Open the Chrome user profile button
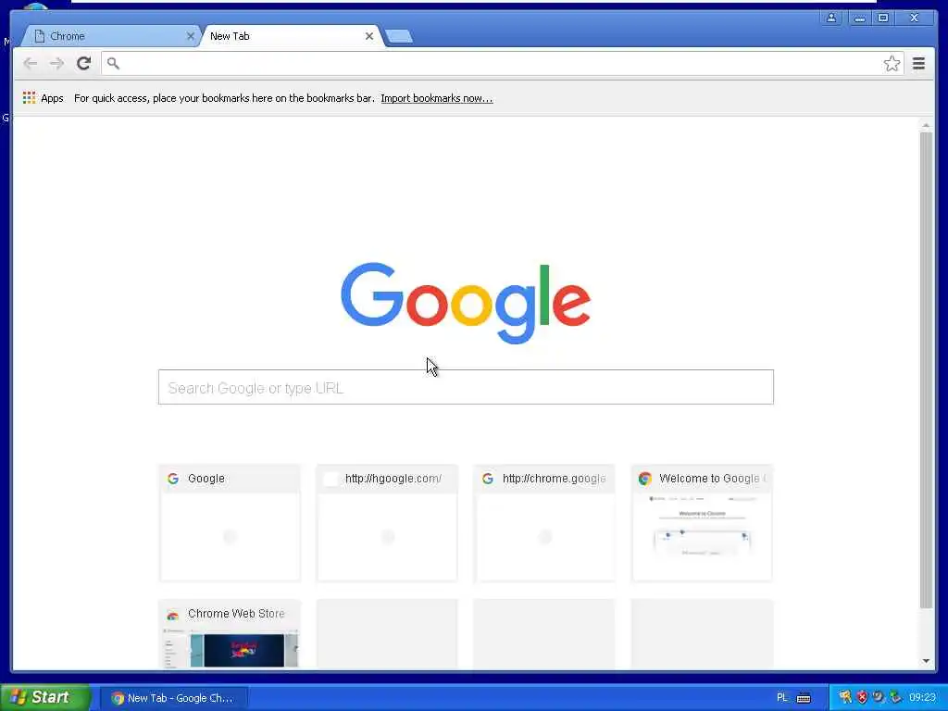The height and width of the screenshot is (711, 948). tap(831, 18)
